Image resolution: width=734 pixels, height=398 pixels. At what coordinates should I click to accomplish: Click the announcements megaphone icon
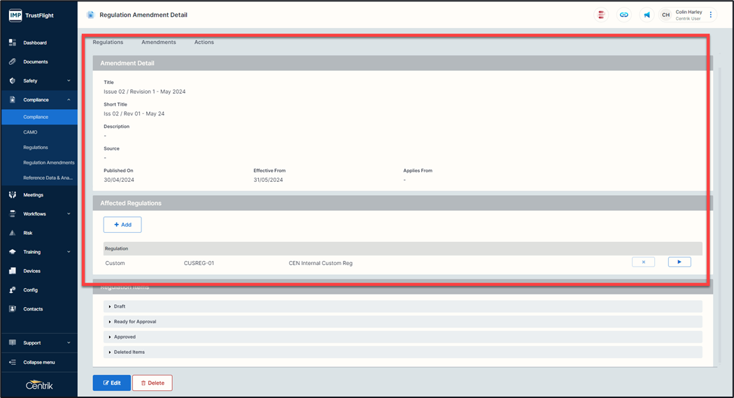coord(647,15)
